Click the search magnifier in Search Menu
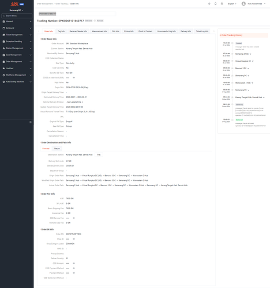The height and width of the screenshot is (288, 270). pyautogui.click(x=3, y=16)
